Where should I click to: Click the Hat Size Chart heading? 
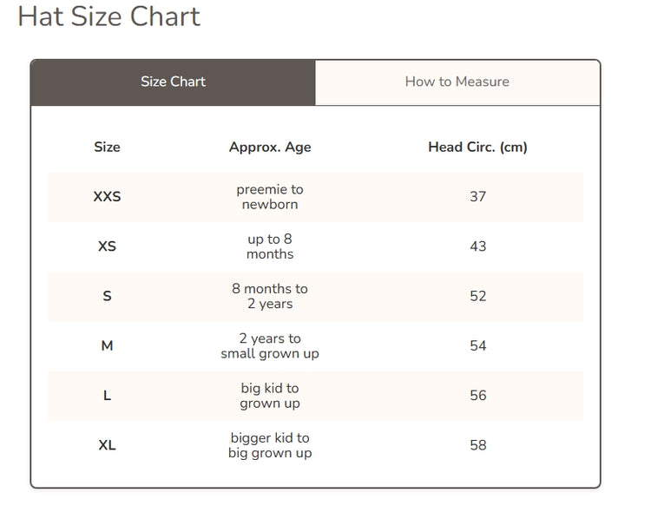109,16
